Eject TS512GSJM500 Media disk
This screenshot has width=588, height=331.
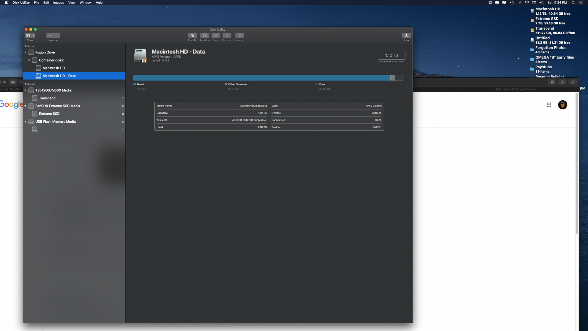[123, 90]
